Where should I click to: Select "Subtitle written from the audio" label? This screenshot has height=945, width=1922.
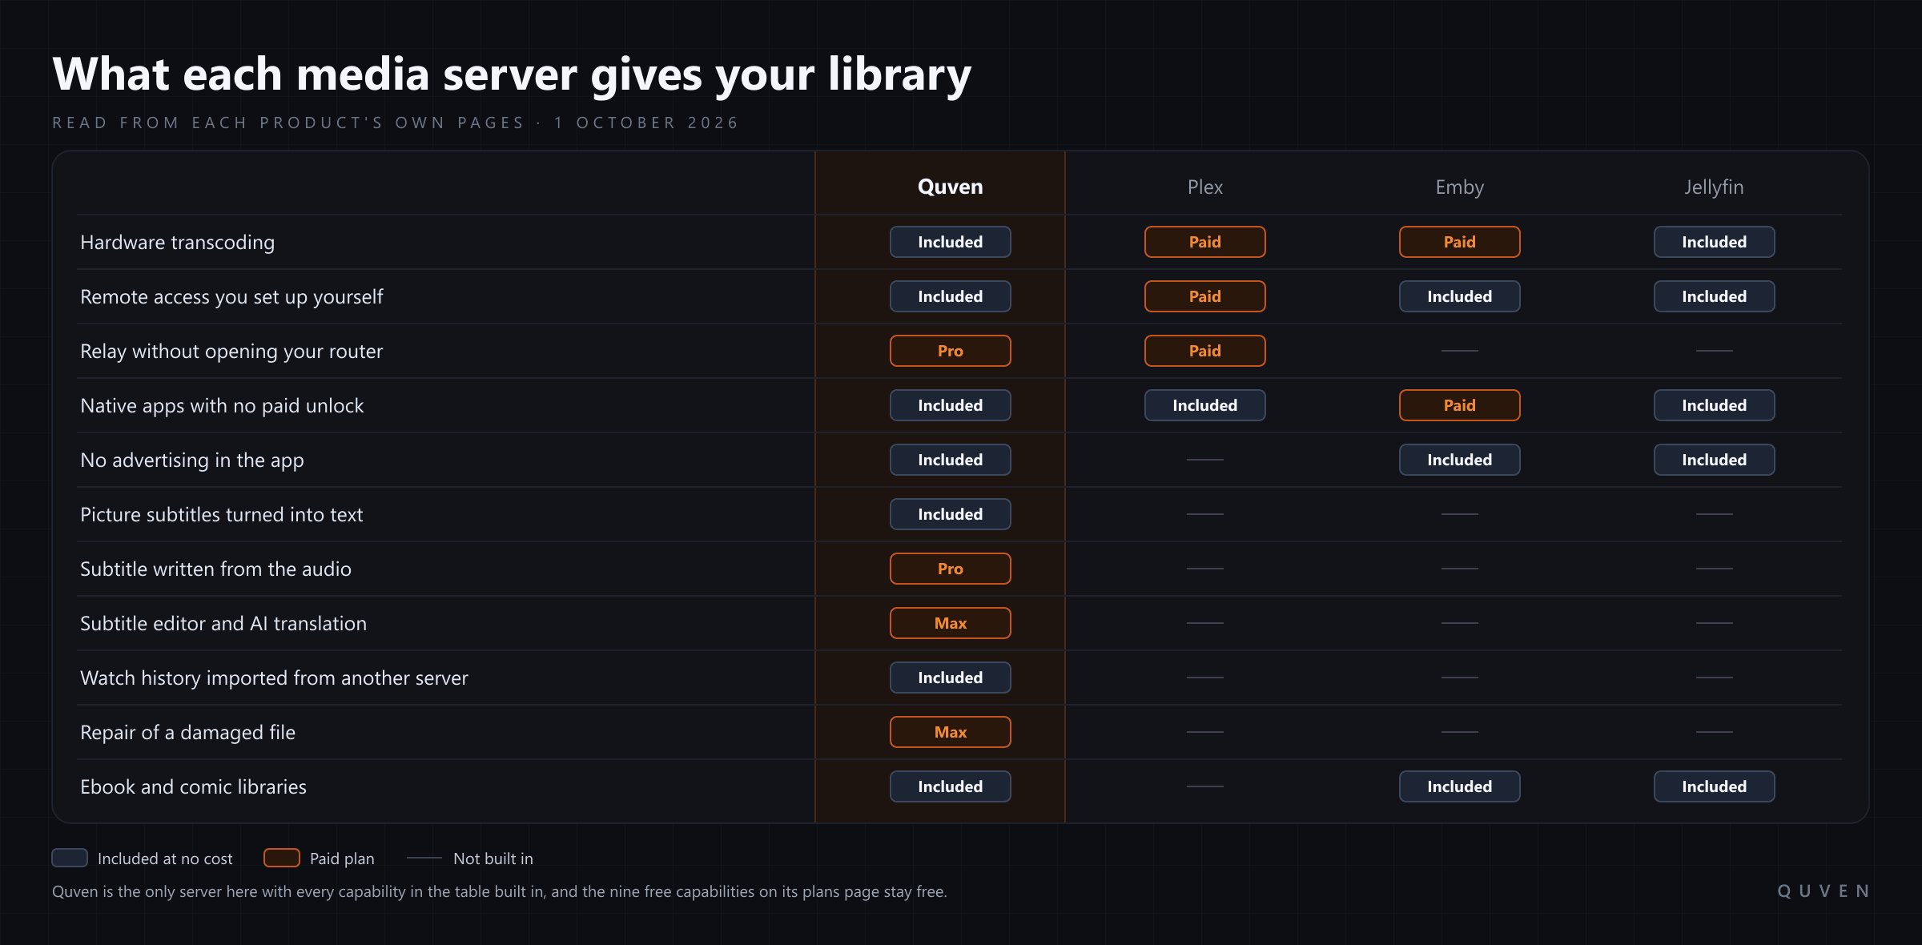215,569
